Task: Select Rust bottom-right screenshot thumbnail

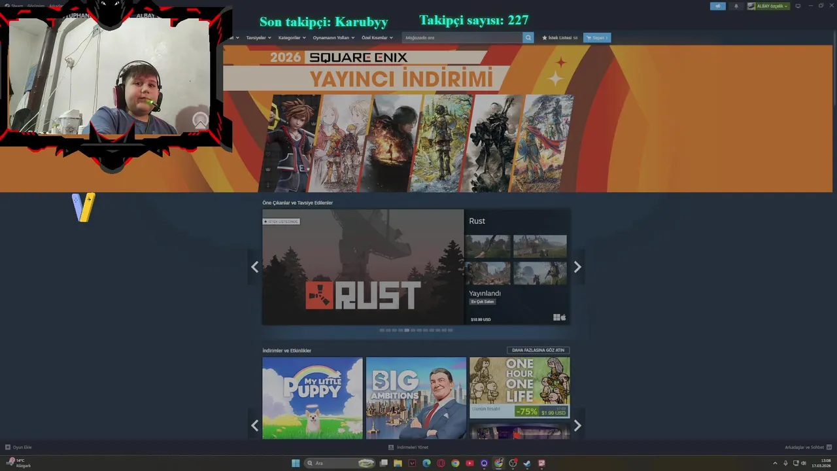Action: (x=540, y=273)
